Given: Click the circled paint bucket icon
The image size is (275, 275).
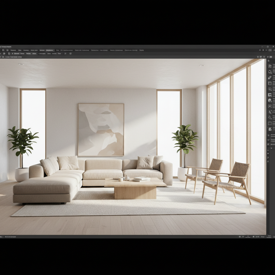Looking at the screenshot, I should (x=270, y=89).
